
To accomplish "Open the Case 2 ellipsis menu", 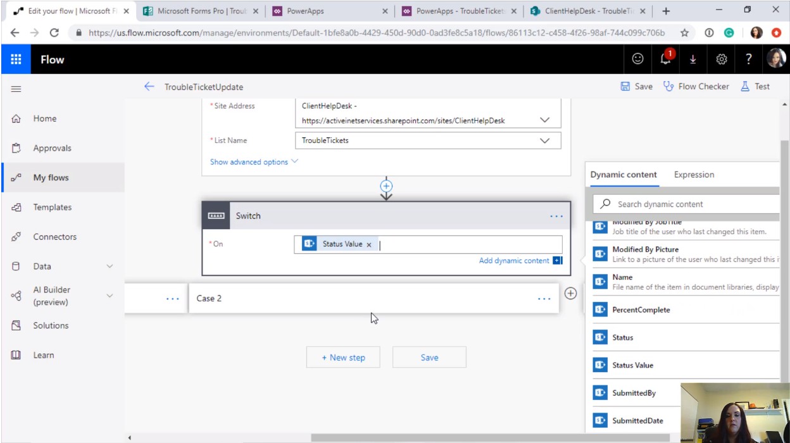I will (544, 299).
